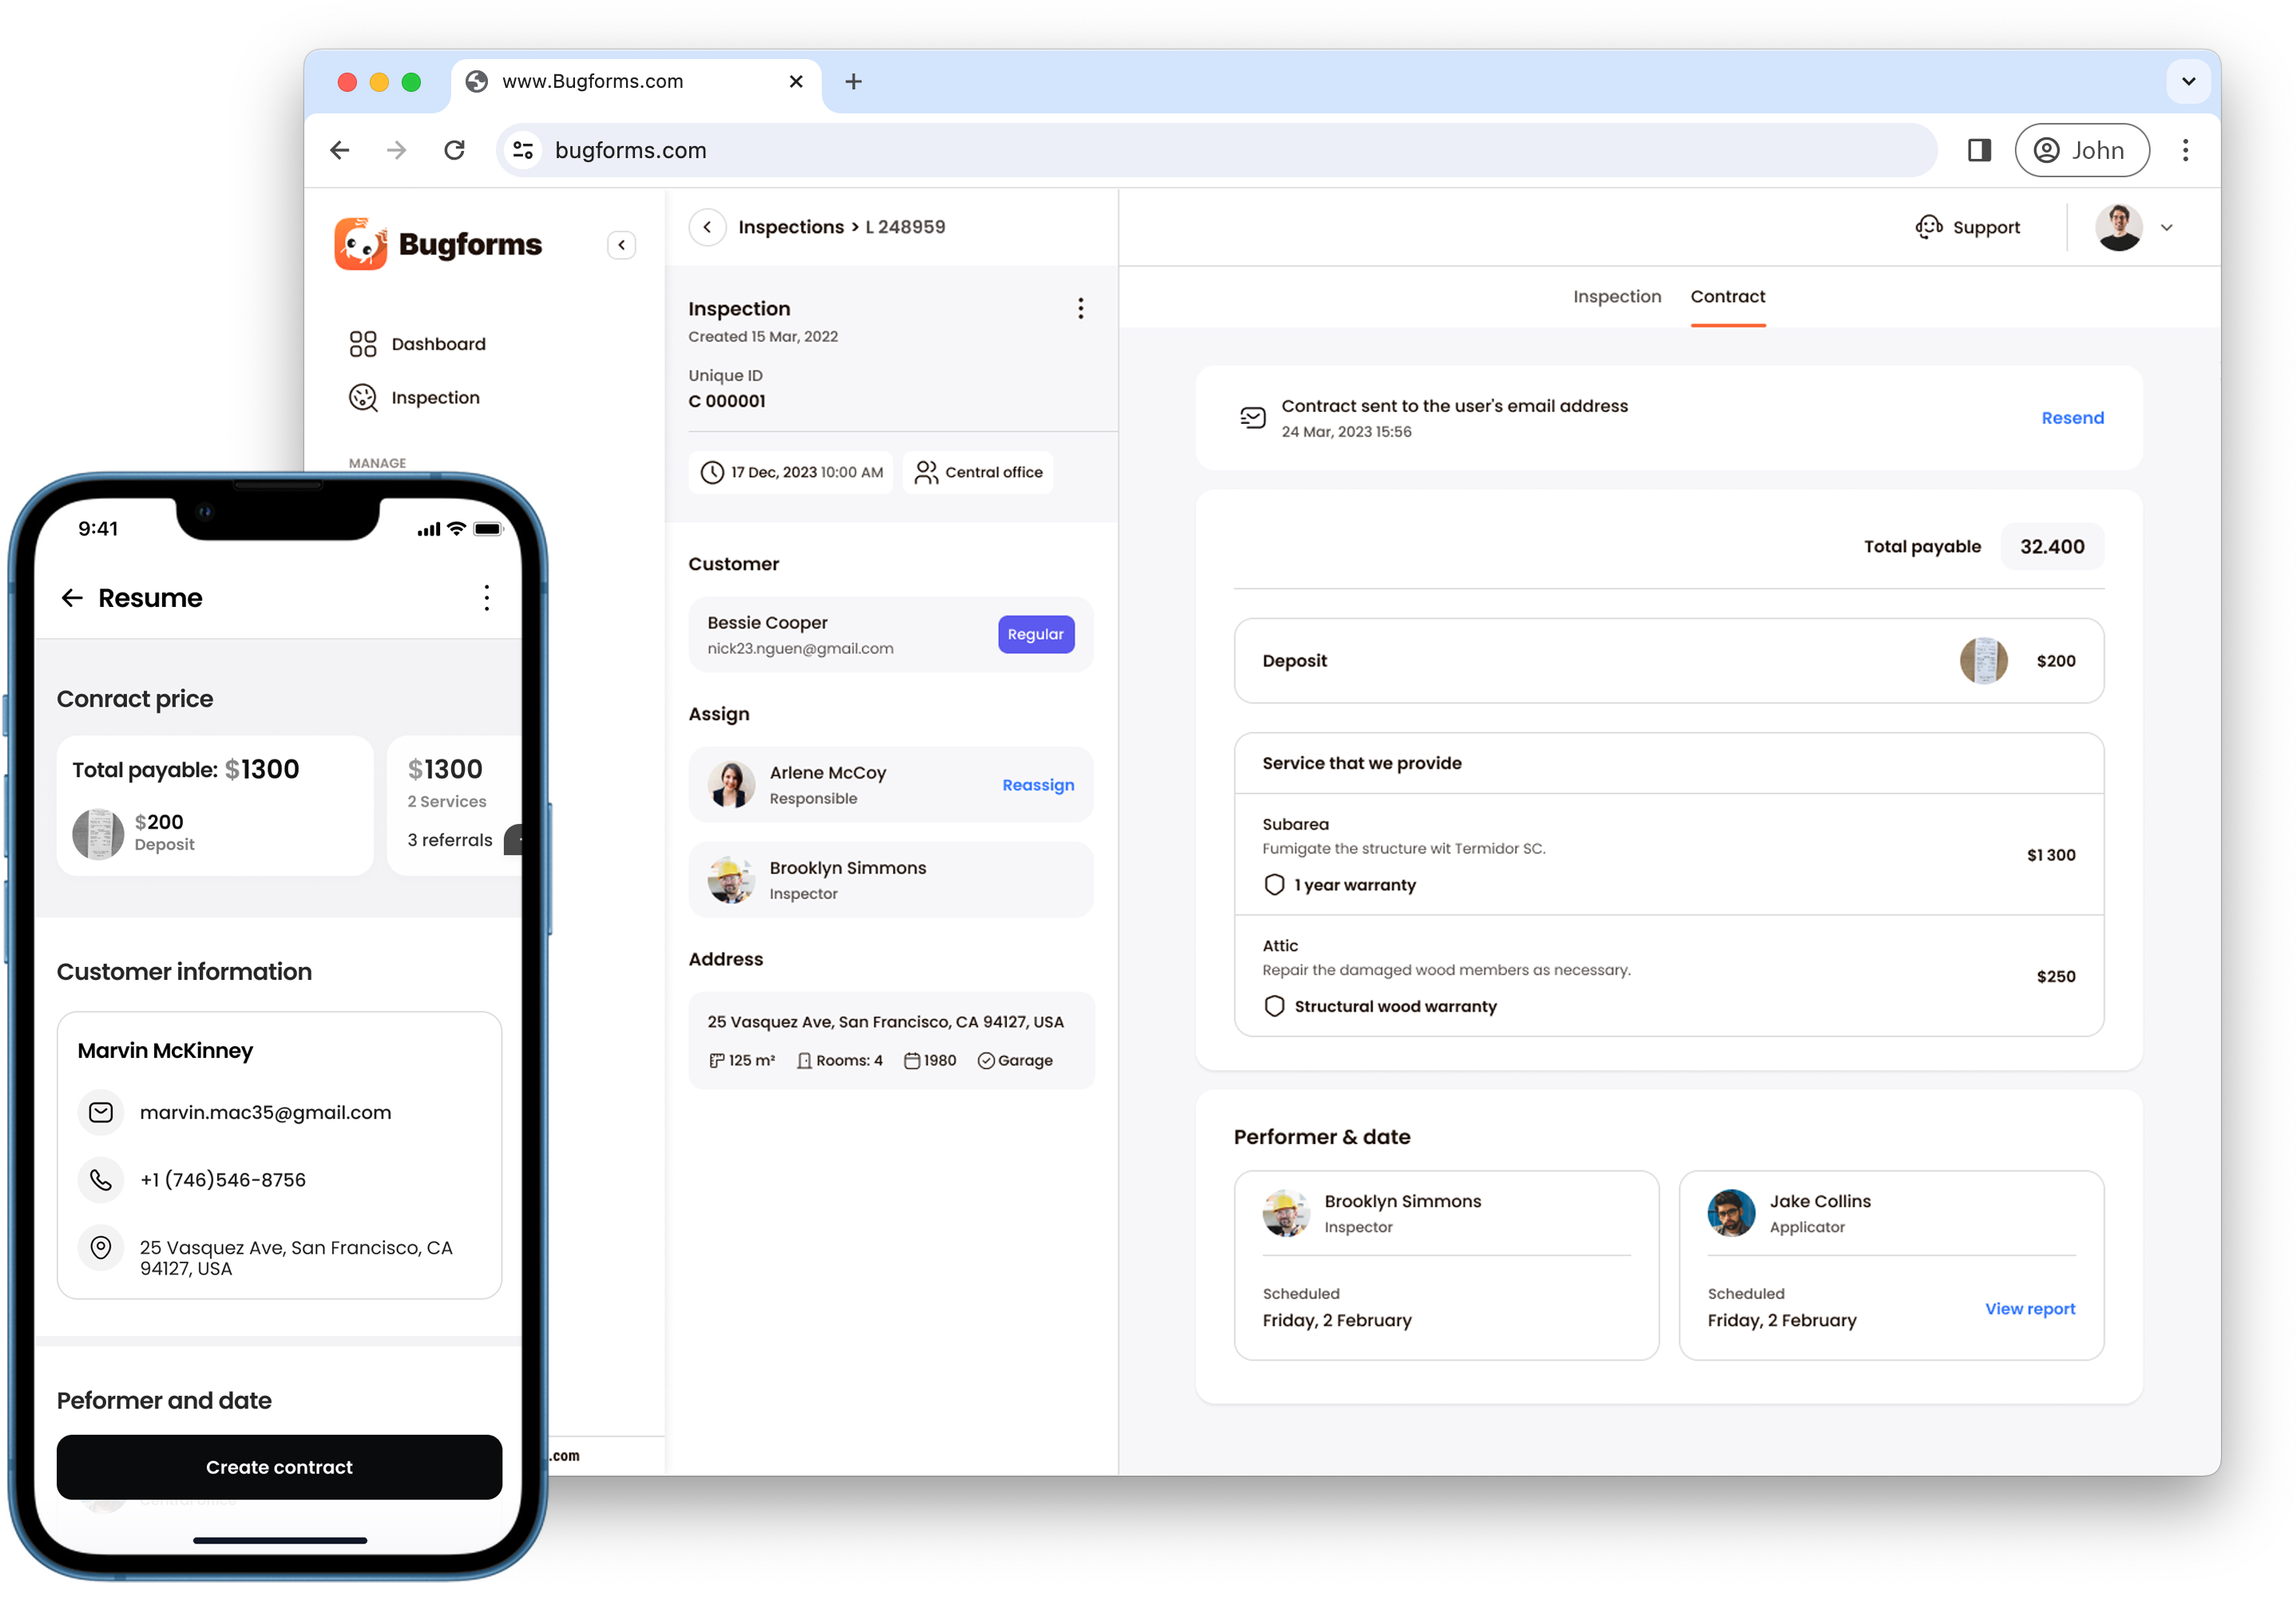View report for Jake Collins

pyautogui.click(x=2029, y=1309)
